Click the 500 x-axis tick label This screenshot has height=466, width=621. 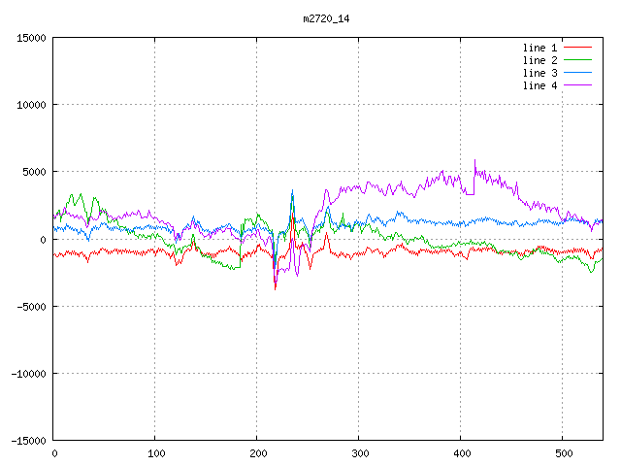(x=562, y=453)
